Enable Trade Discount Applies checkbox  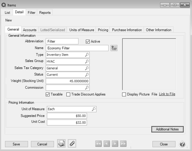[x=68, y=94]
